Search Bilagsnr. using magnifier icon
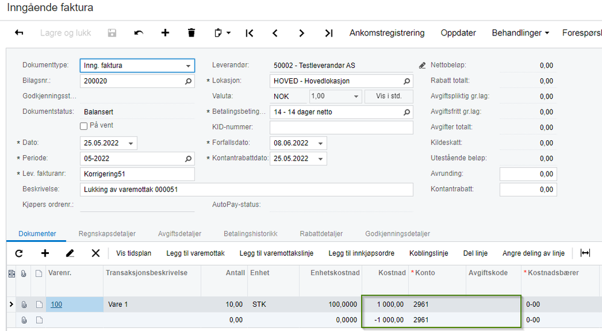Image resolution: width=602 pixels, height=331 pixels. (x=188, y=81)
